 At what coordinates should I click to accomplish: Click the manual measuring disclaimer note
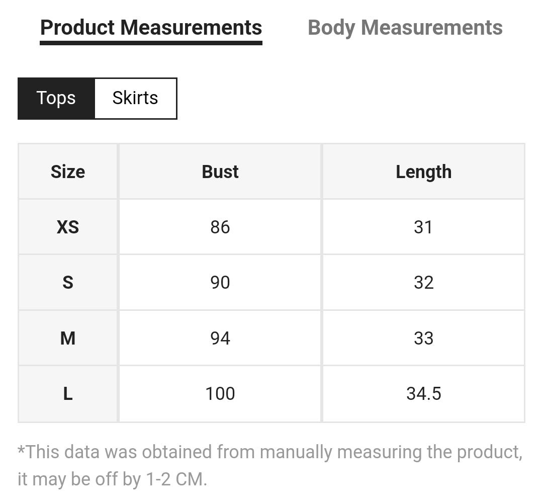[x=270, y=465]
